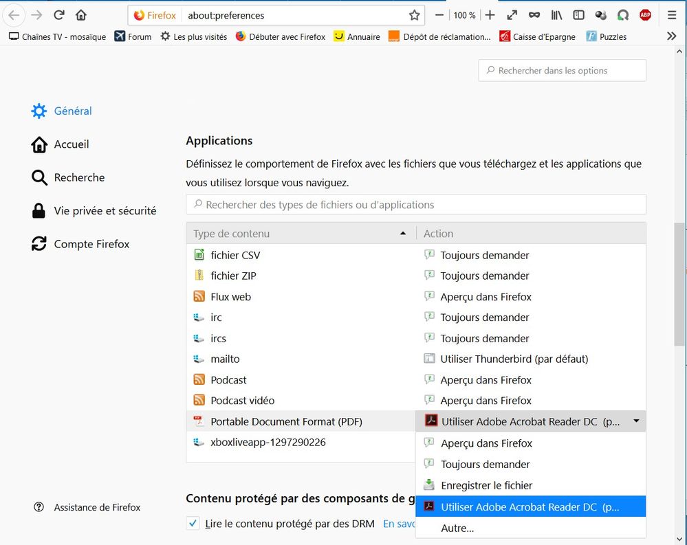
Task: Toggle the sidebar view icon
Action: 579,15
